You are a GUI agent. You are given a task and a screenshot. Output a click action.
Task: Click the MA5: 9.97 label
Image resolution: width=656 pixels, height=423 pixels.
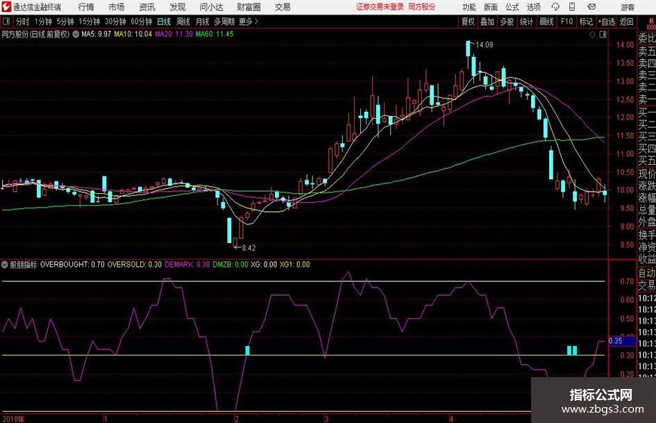point(96,34)
